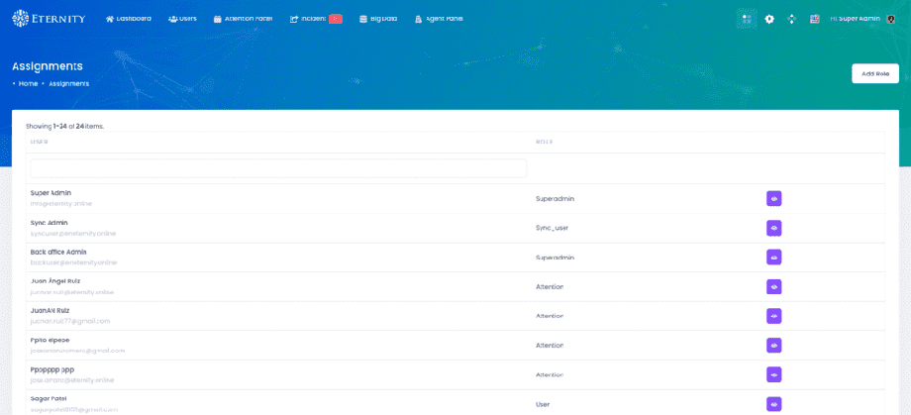Screen dimensions: 911x415
Task: Click the Super Admin avatar icon
Action: tap(890, 19)
